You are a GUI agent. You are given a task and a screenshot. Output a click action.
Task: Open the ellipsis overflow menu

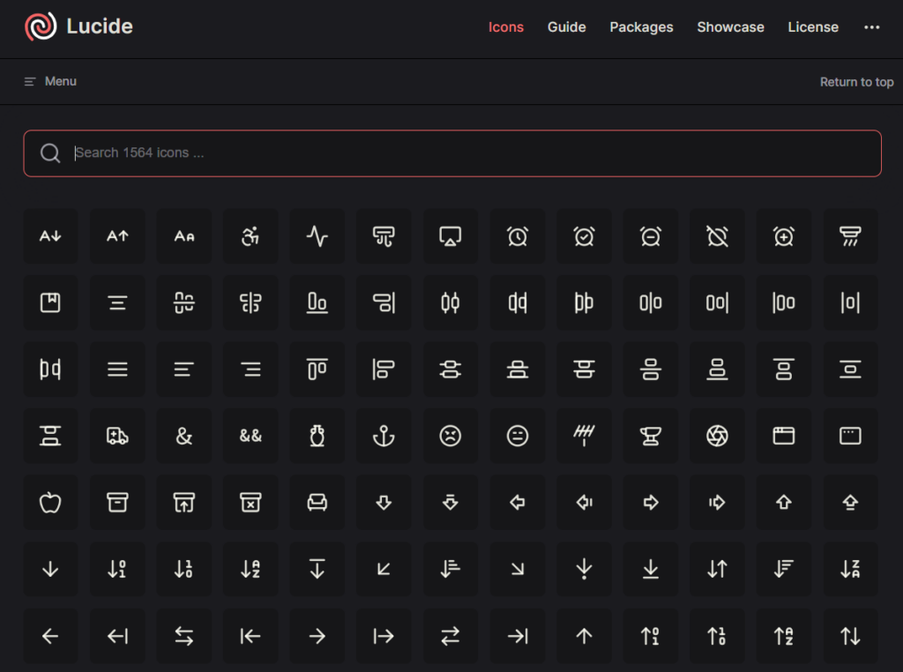point(871,27)
